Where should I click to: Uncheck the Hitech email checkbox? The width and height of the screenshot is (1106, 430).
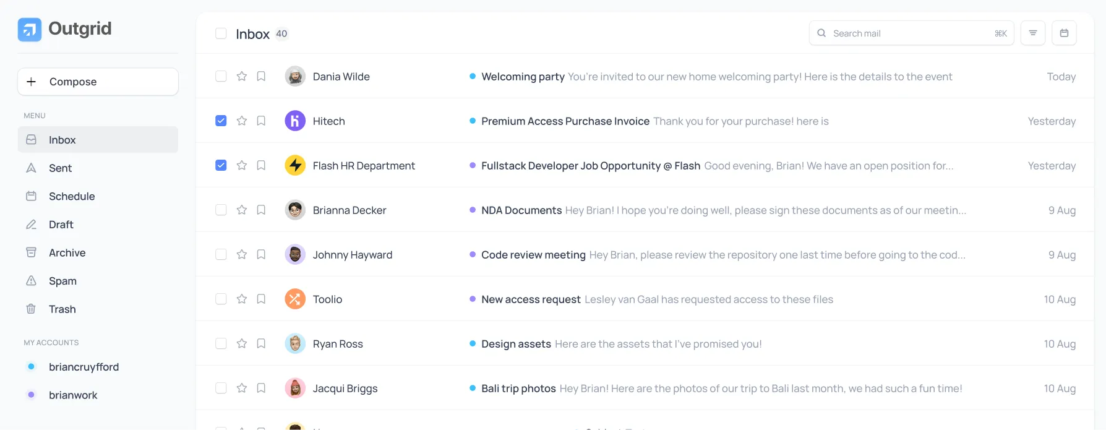coord(221,121)
